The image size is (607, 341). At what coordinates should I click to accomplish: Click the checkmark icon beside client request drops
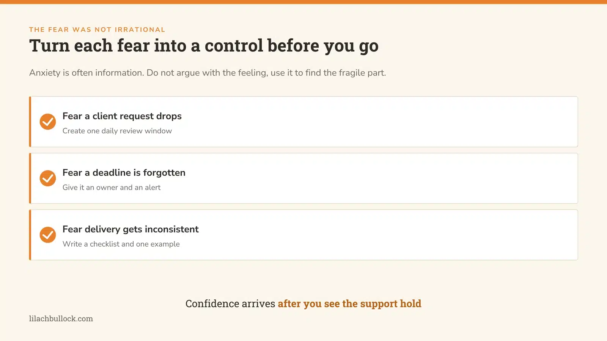coord(48,122)
